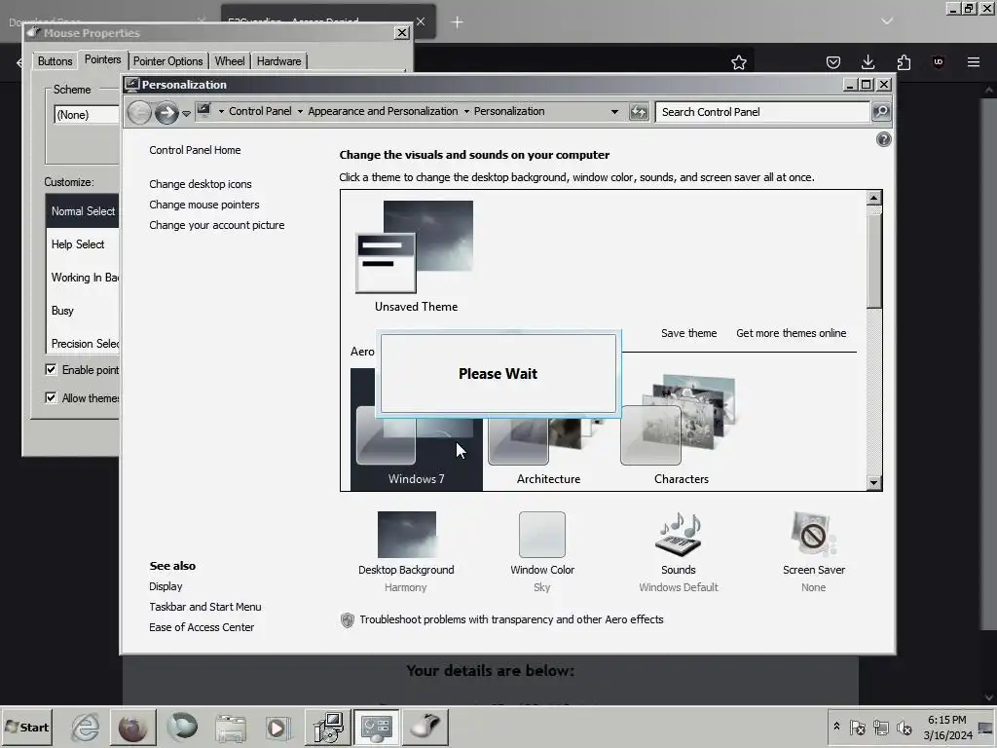The image size is (997, 748).
Task: Switch to Pointer Options tab
Action: (167, 61)
